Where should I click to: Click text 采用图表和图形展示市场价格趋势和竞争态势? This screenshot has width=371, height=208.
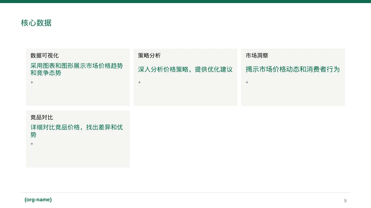77,69
